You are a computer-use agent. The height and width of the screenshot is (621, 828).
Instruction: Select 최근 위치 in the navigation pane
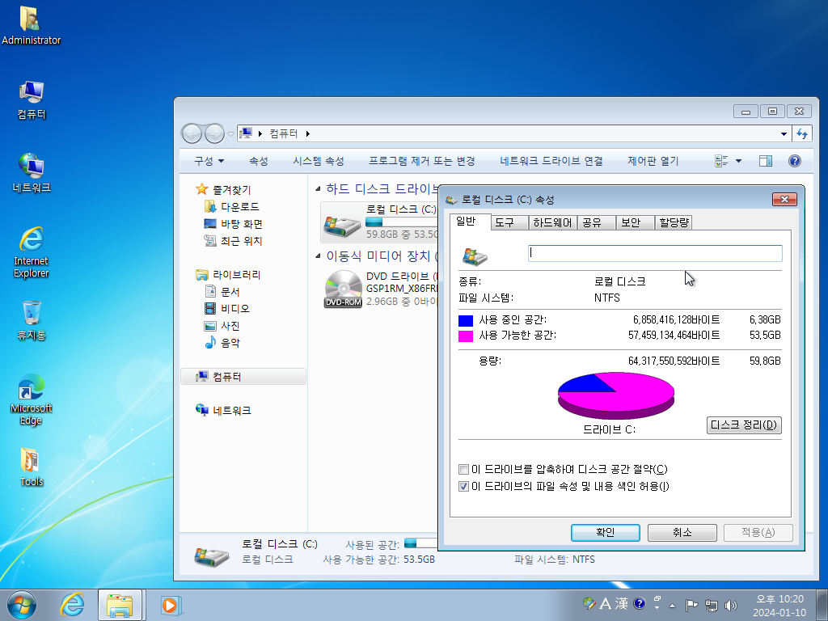(x=234, y=241)
